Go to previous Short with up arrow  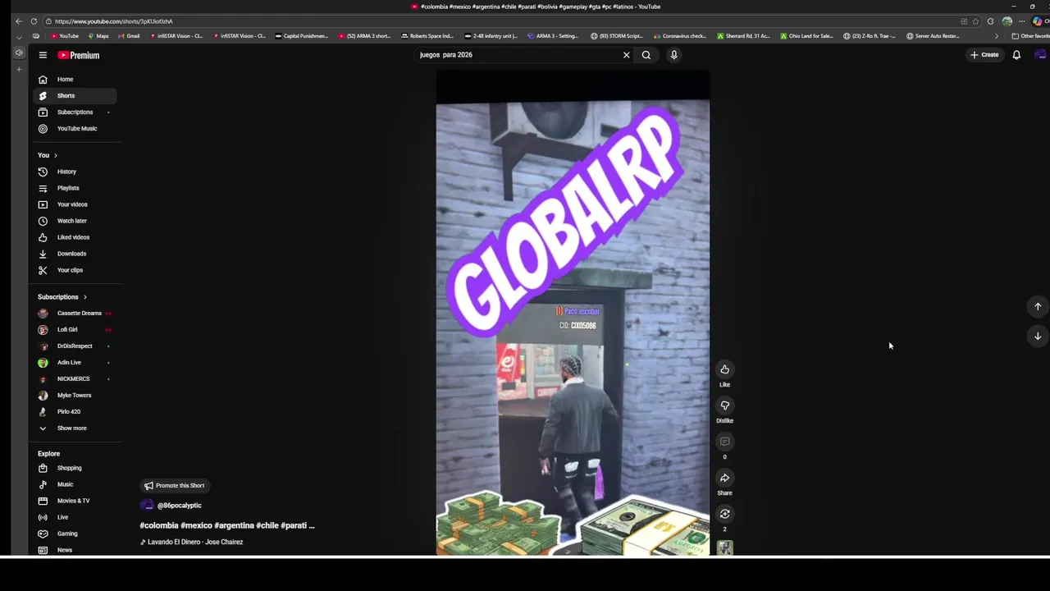pyautogui.click(x=1038, y=306)
